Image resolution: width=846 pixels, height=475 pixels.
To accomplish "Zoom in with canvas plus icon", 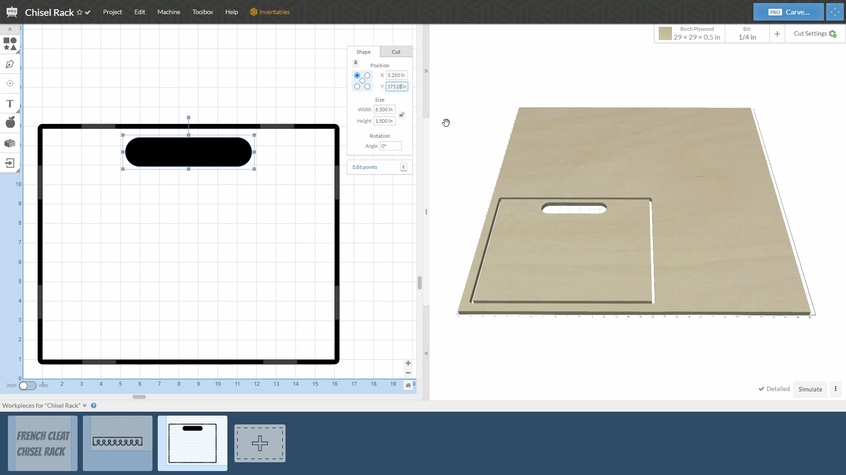I will pos(408,363).
